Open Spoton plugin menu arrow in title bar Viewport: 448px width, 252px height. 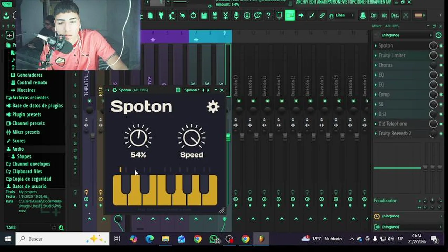click(108, 90)
